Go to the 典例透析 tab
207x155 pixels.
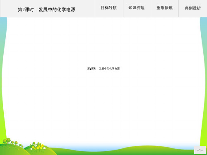tap(193, 8)
